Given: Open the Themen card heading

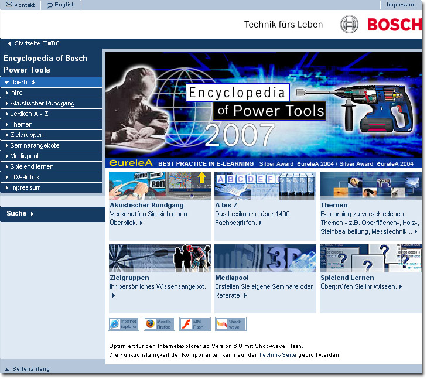Looking at the screenshot, I should [x=334, y=205].
